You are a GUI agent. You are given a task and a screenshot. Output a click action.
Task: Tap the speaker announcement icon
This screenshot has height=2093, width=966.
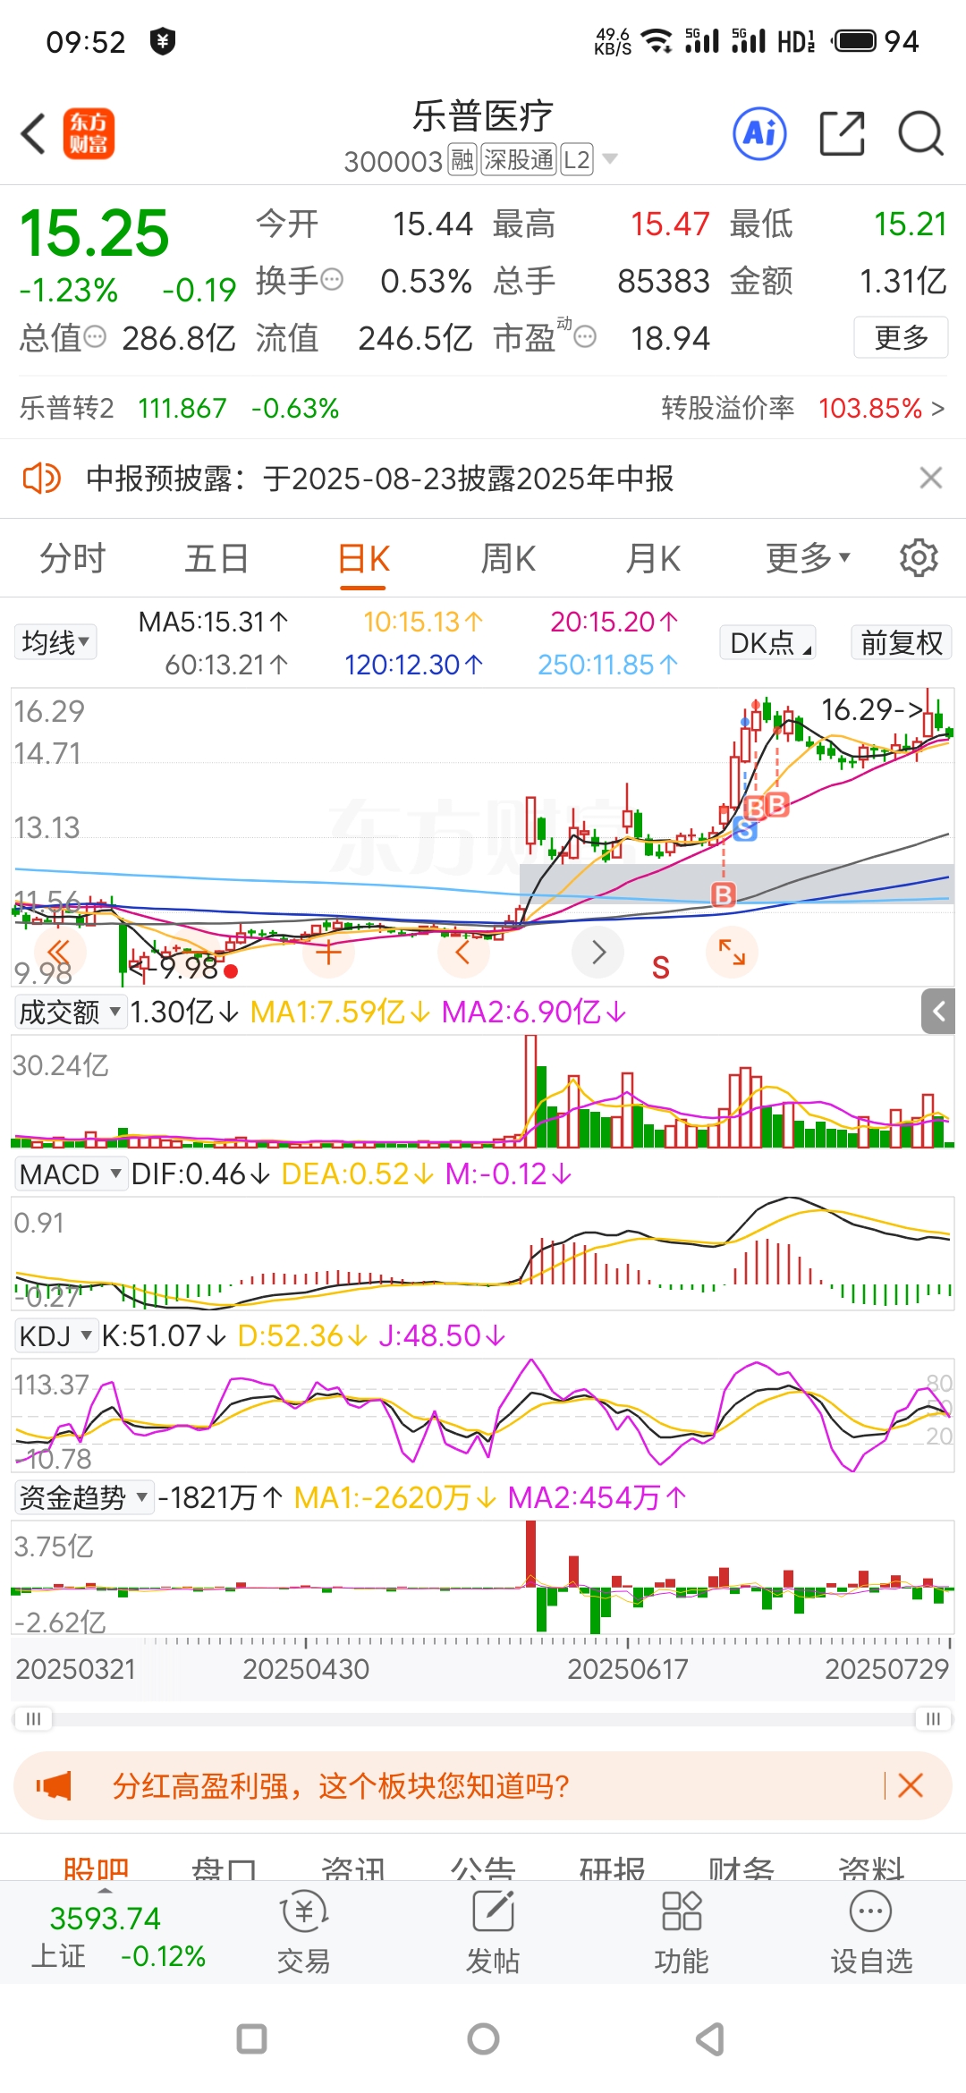click(x=41, y=479)
